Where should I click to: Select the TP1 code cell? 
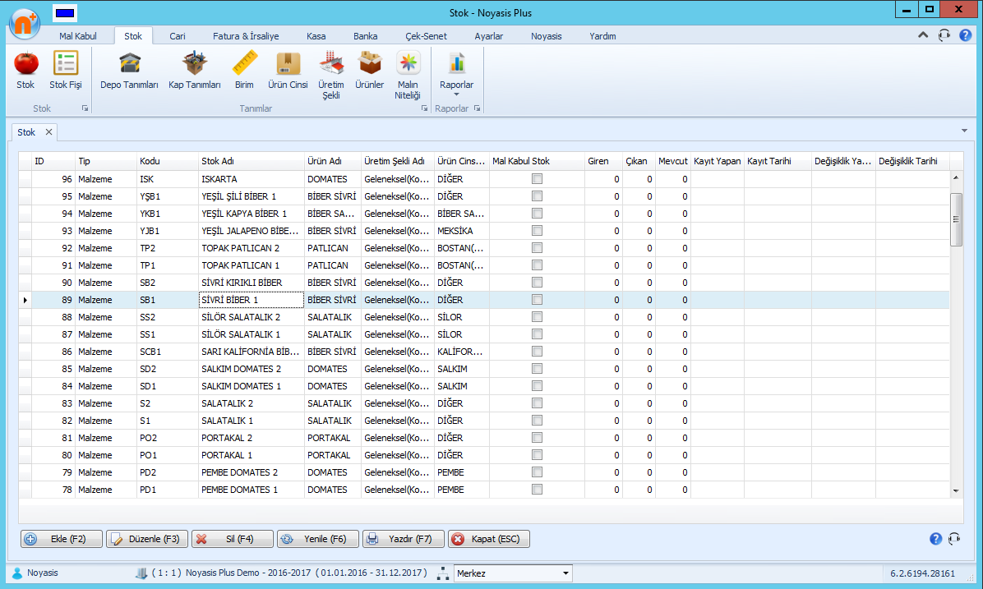tap(168, 265)
